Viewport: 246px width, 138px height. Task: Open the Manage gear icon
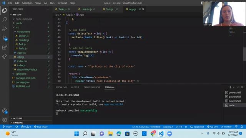pos(5,120)
